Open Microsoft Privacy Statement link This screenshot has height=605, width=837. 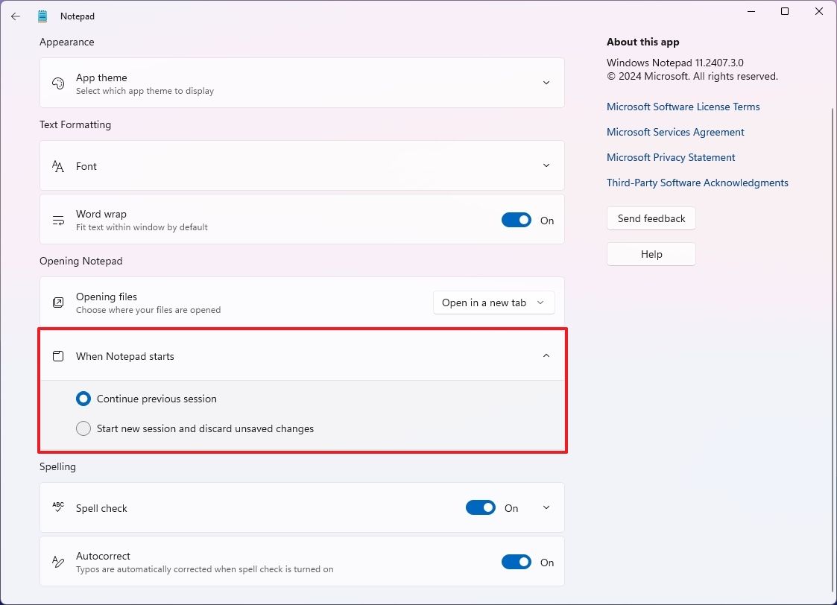coord(670,157)
